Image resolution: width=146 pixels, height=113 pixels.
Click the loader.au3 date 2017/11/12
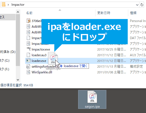[x=112, y=55]
